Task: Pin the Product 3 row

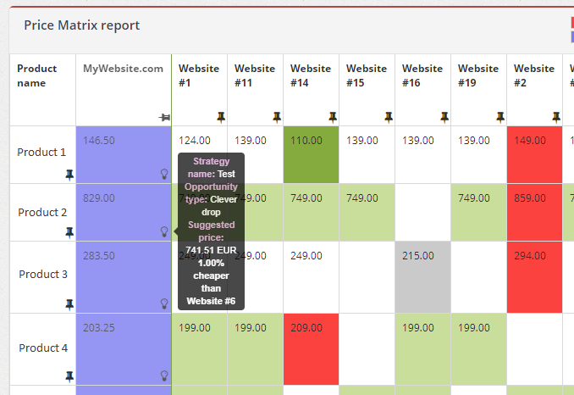Action: pos(69,304)
